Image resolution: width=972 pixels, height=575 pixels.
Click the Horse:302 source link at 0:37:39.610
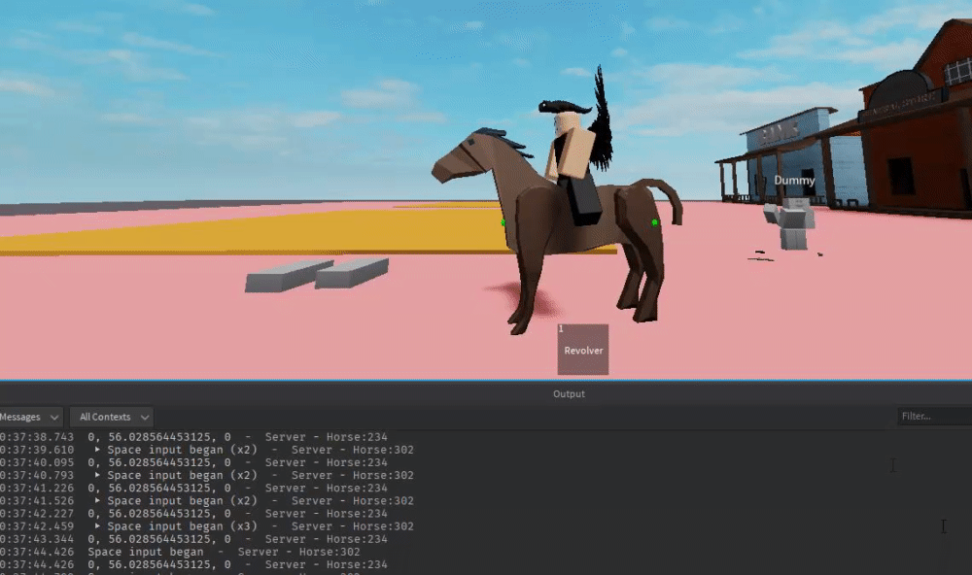[x=382, y=449]
